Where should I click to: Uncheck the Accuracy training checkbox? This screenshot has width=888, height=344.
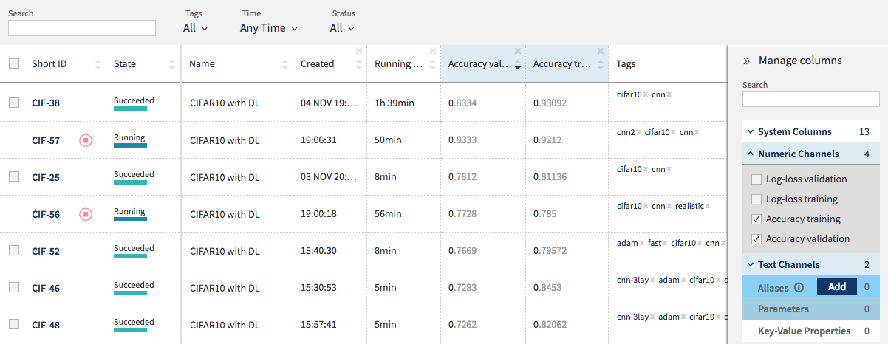click(x=756, y=219)
